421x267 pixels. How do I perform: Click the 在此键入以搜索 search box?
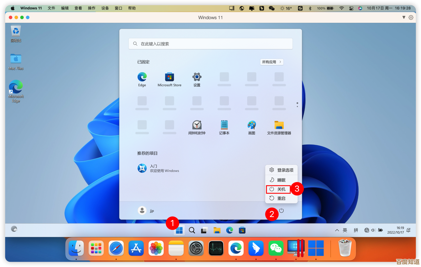tap(210, 44)
